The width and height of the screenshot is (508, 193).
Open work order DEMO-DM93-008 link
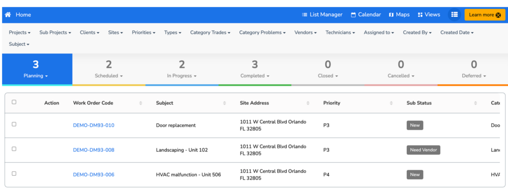[x=94, y=150]
